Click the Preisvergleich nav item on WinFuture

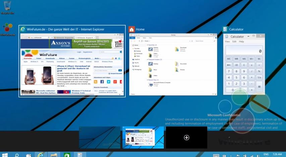[x=84, y=58]
